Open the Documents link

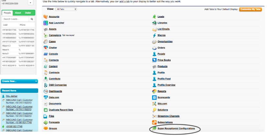(55, 104)
